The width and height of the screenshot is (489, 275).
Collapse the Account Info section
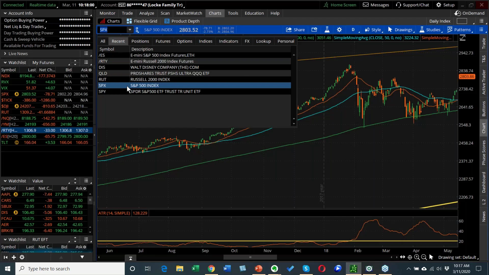5,13
